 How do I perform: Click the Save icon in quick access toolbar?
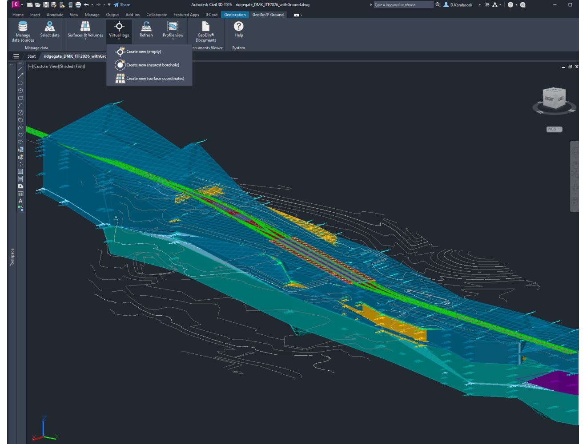pyautogui.click(x=46, y=5)
